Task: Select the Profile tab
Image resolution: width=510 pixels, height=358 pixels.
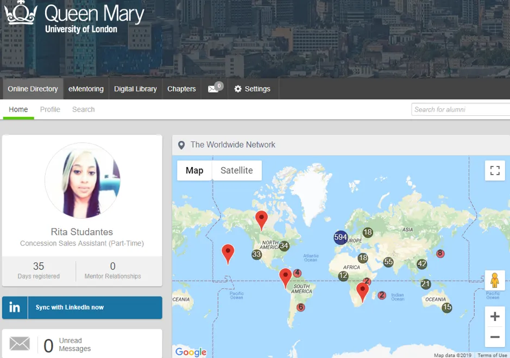Action: tap(50, 109)
